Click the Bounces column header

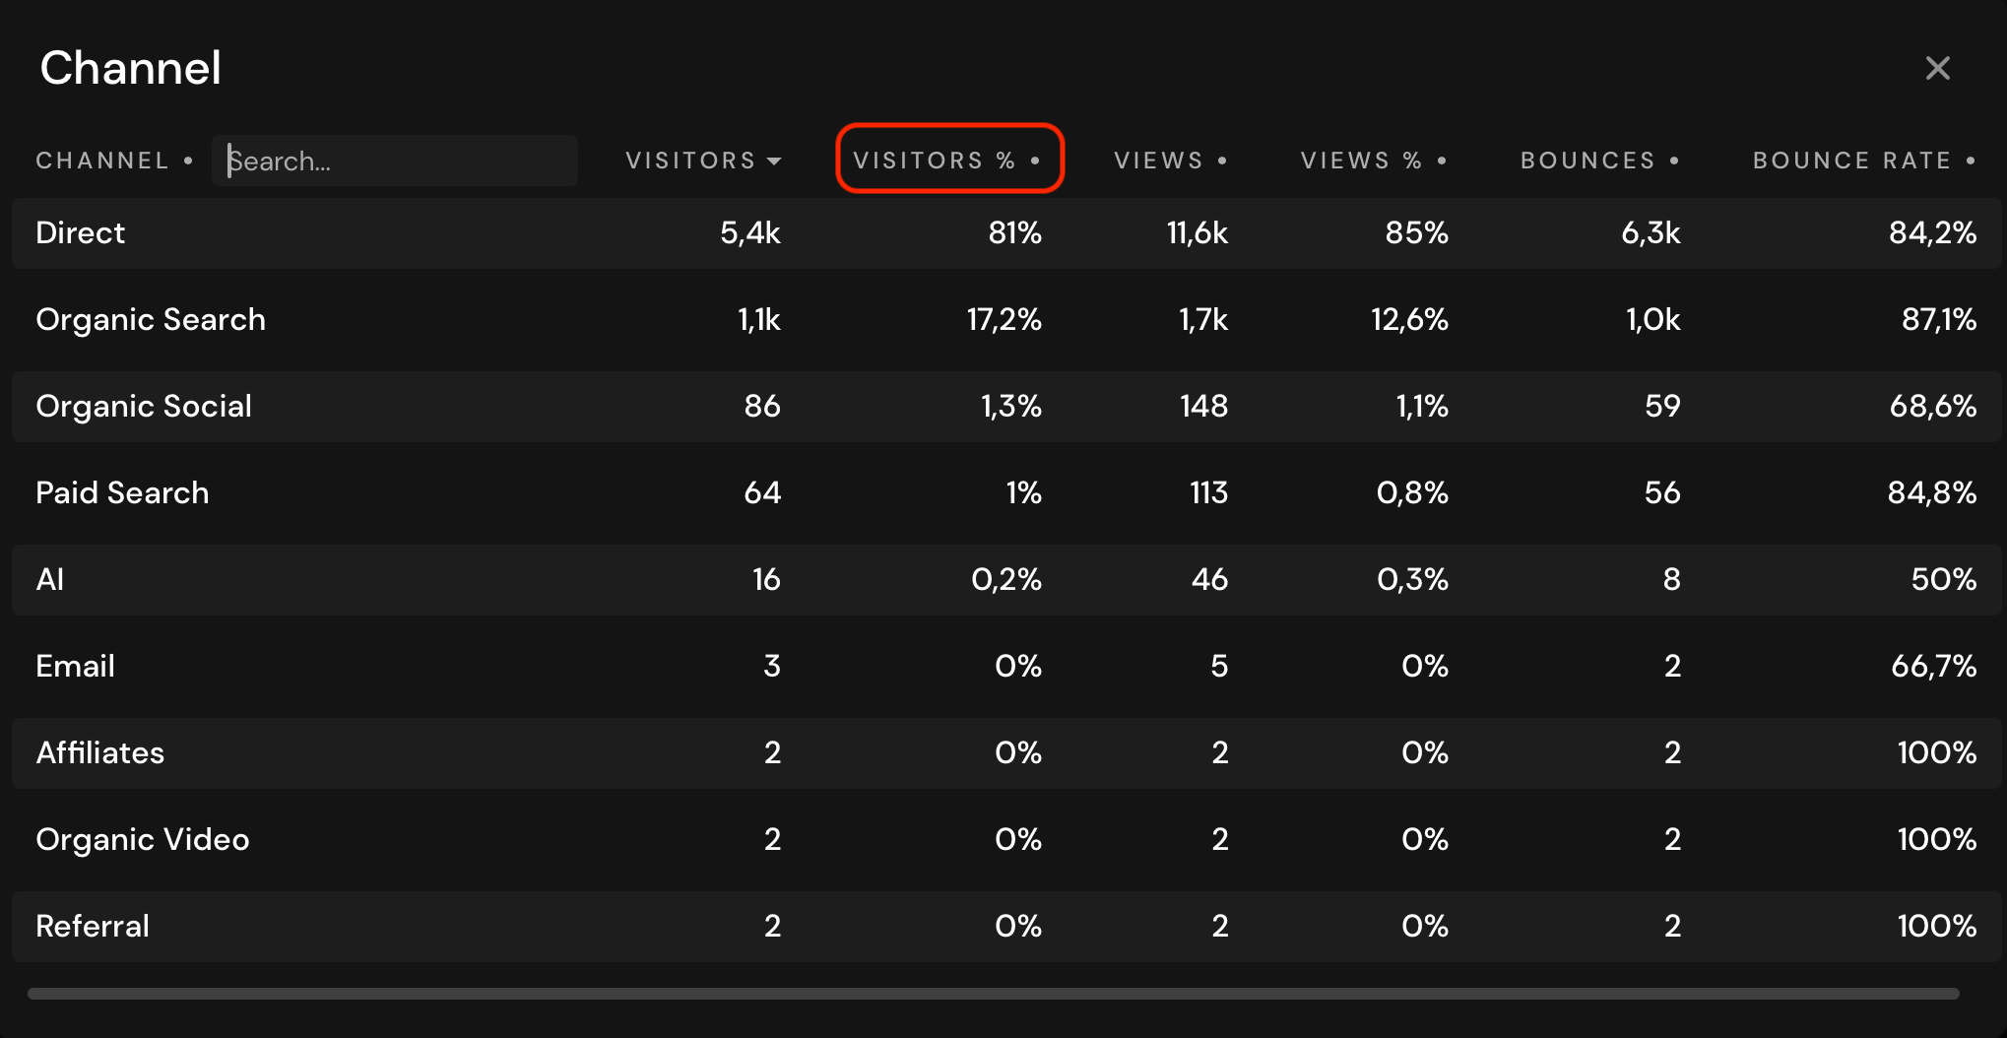point(1587,161)
